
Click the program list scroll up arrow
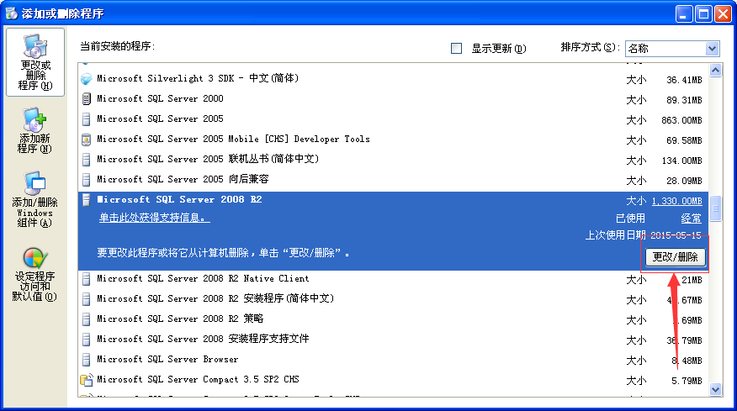coord(715,71)
